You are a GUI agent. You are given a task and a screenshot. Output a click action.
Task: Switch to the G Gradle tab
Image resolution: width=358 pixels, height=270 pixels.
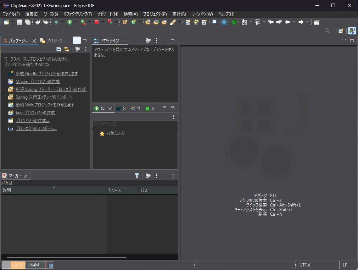tap(121, 109)
